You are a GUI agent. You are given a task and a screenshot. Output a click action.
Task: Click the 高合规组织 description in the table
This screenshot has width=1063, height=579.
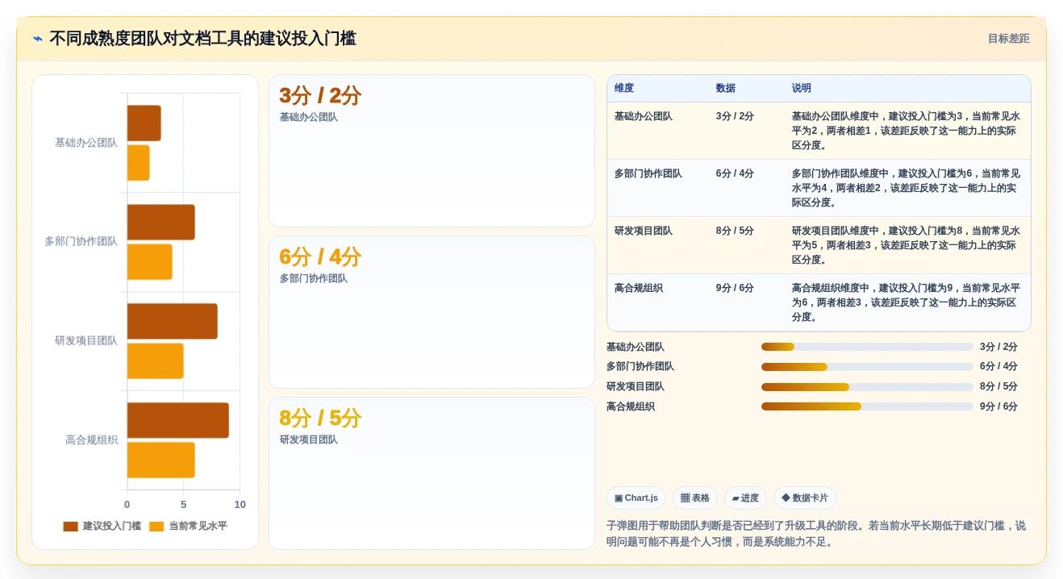906,302
